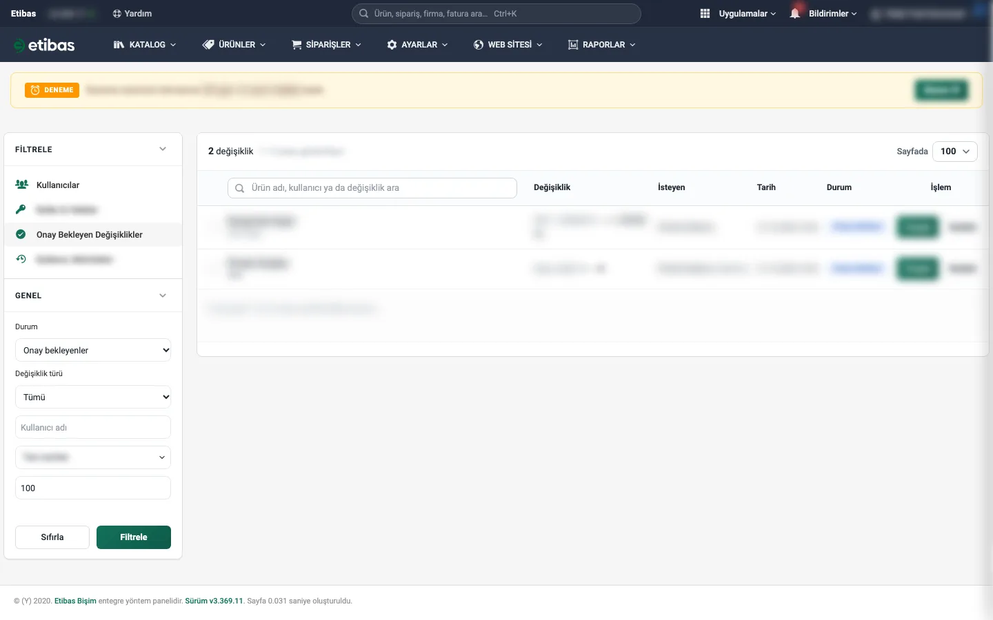Image resolution: width=993 pixels, height=620 pixels.
Task: Open the Değişiklik türü dropdown
Action: click(x=93, y=397)
